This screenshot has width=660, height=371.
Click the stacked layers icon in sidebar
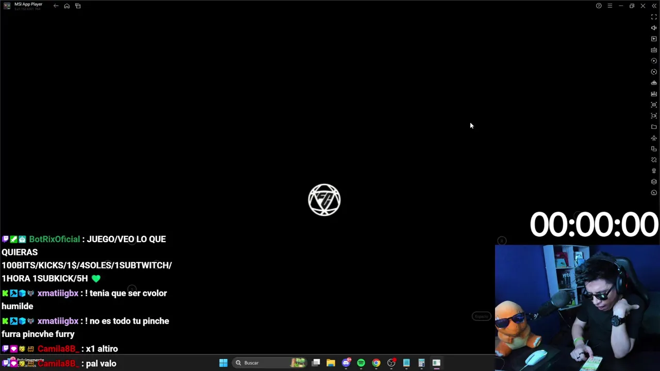point(654,182)
